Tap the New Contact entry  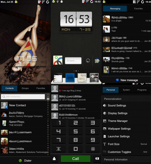24,105
